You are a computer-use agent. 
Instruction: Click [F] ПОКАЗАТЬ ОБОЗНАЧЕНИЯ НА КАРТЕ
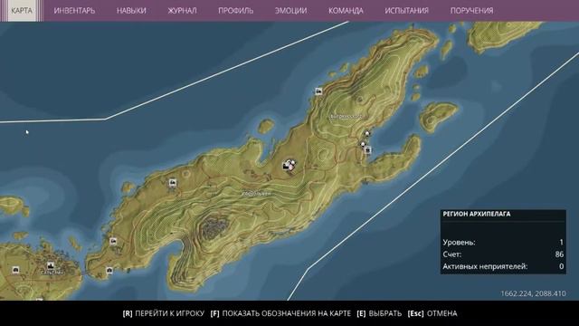point(280,313)
